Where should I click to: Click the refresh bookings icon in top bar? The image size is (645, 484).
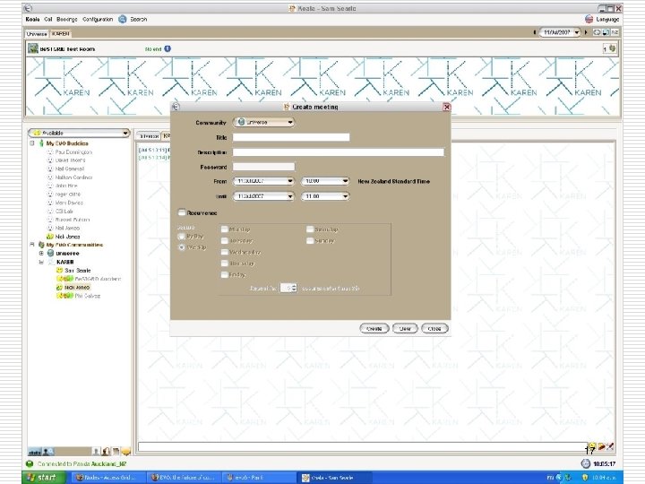click(597, 32)
